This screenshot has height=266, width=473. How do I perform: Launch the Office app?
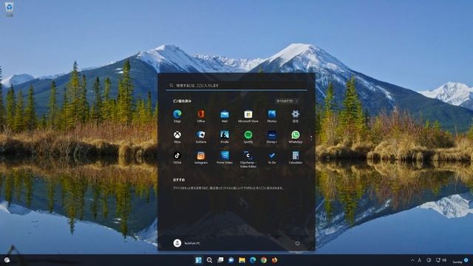[201, 116]
